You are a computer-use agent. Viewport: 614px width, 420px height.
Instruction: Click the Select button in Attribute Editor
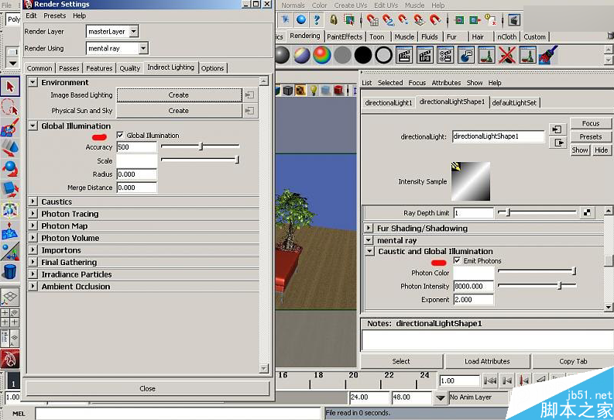(x=401, y=361)
